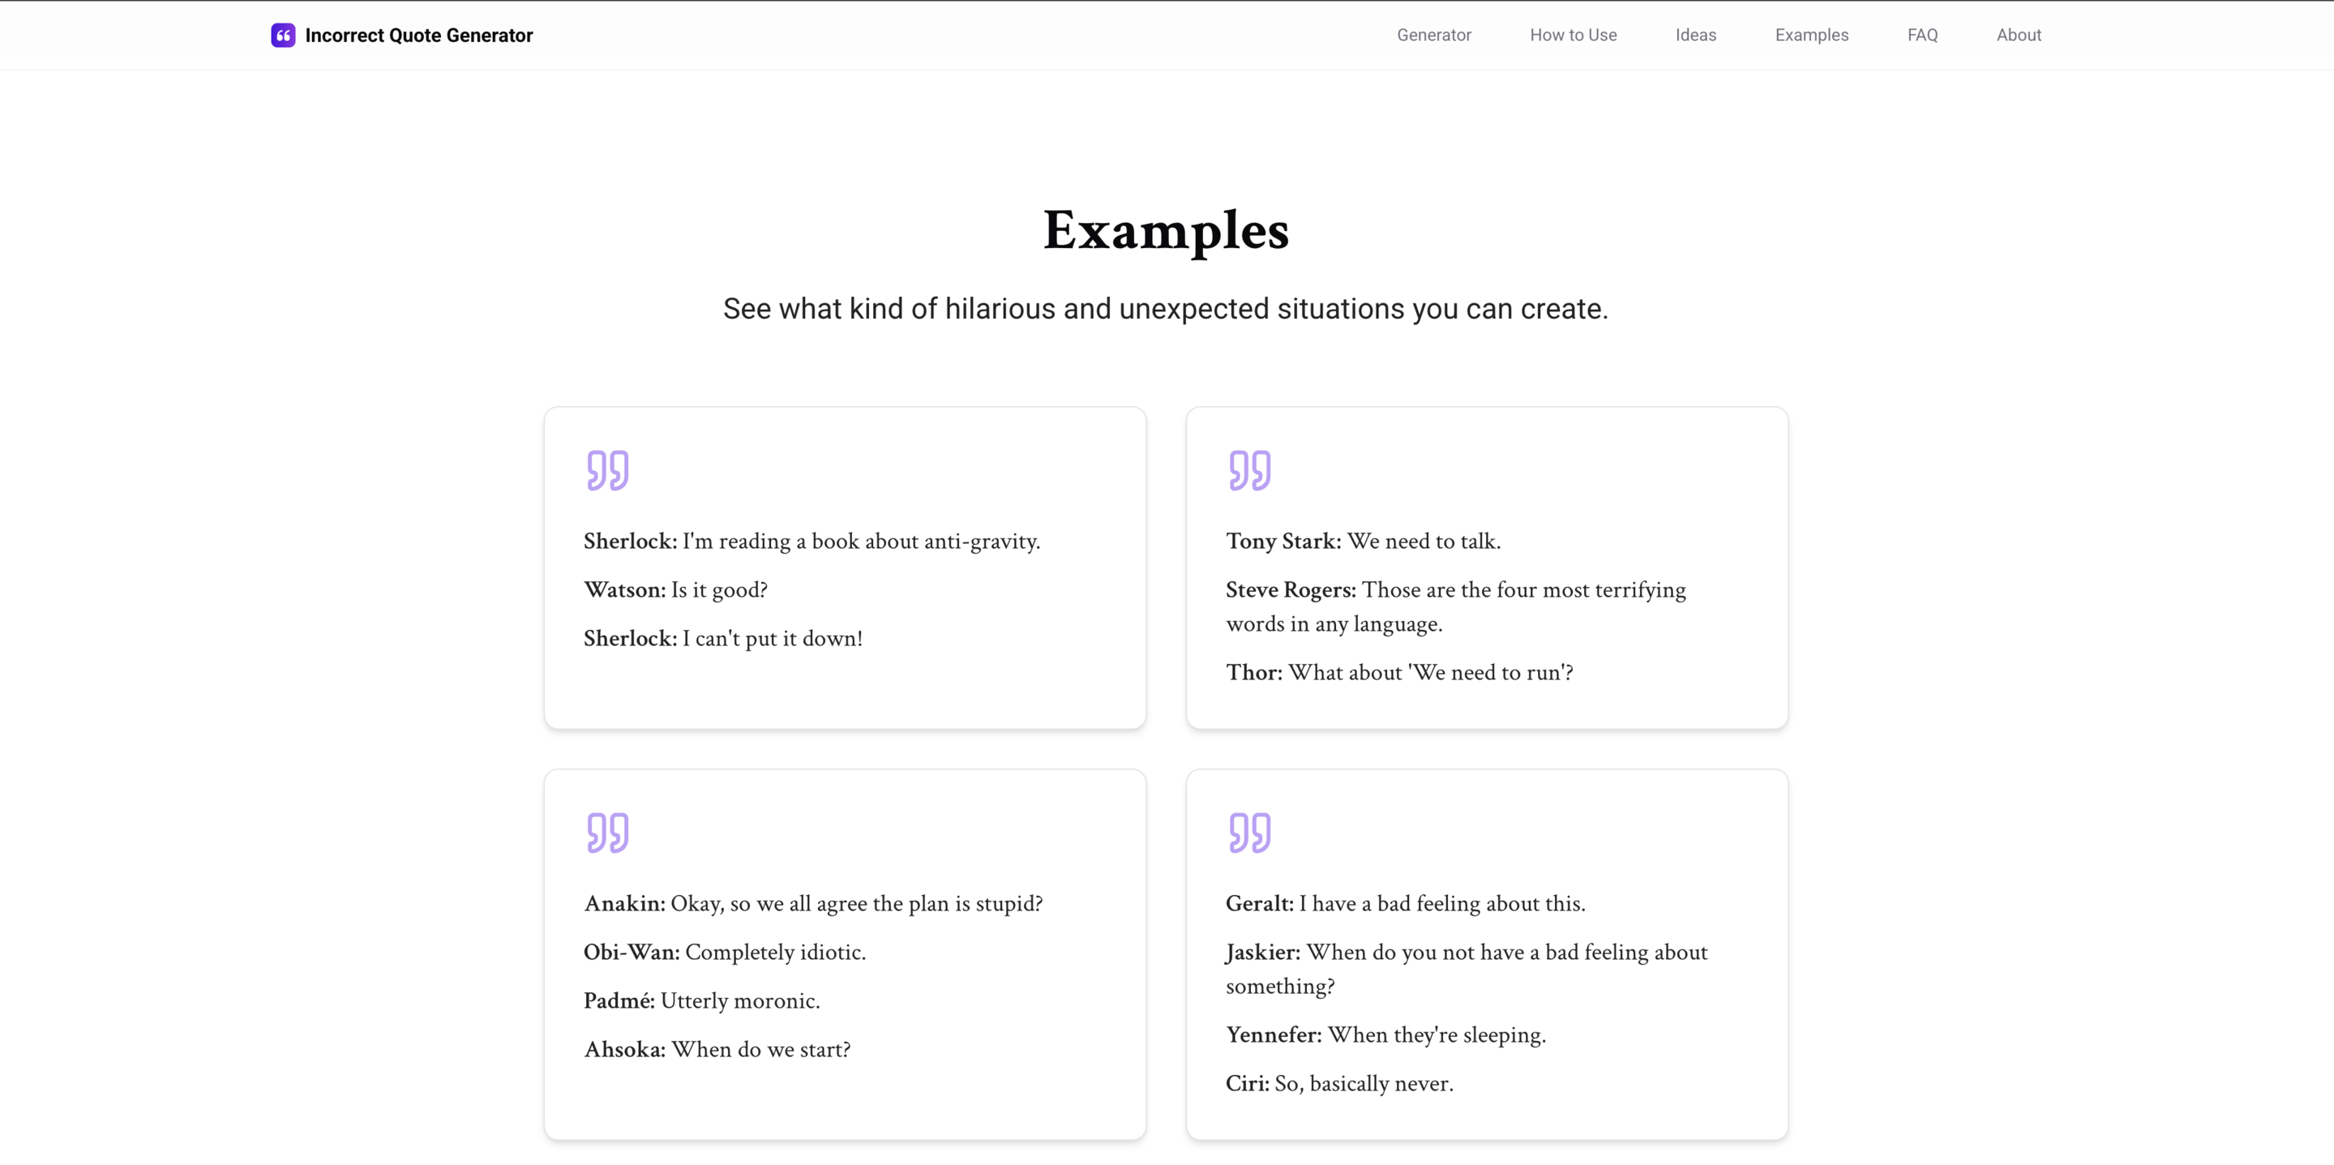Click Ahsoka's 'When do we start?' line

(x=717, y=1049)
